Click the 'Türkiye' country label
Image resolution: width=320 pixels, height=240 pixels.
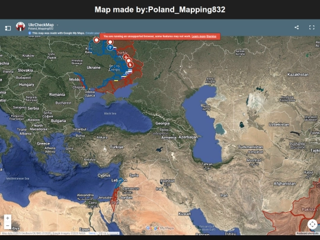117,147
